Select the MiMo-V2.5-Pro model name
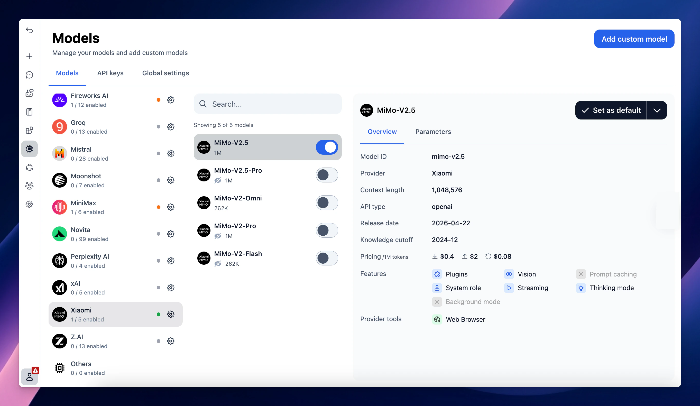700x406 pixels. pos(238,171)
